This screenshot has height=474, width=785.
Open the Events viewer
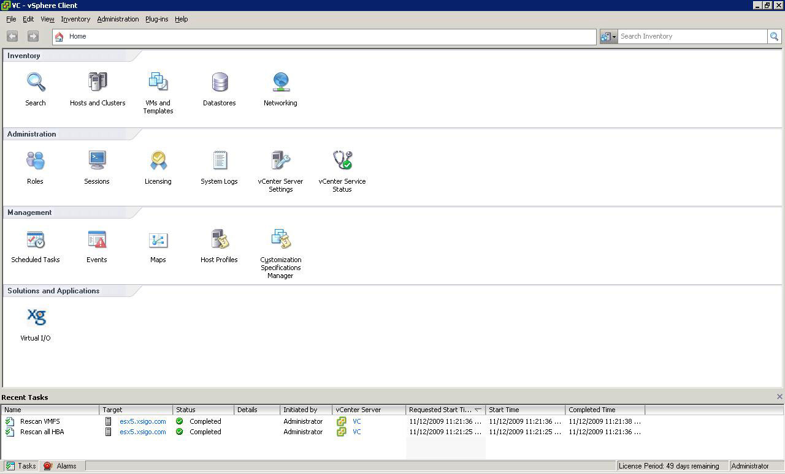pyautogui.click(x=97, y=246)
